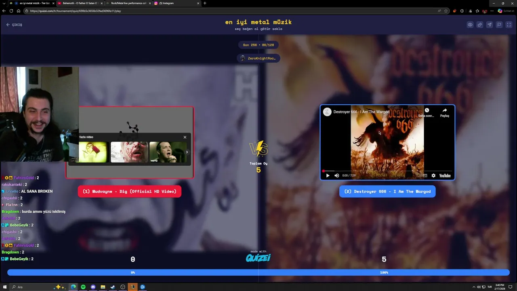The image size is (517, 291).
Task: Go back in browser
Action: point(4,11)
